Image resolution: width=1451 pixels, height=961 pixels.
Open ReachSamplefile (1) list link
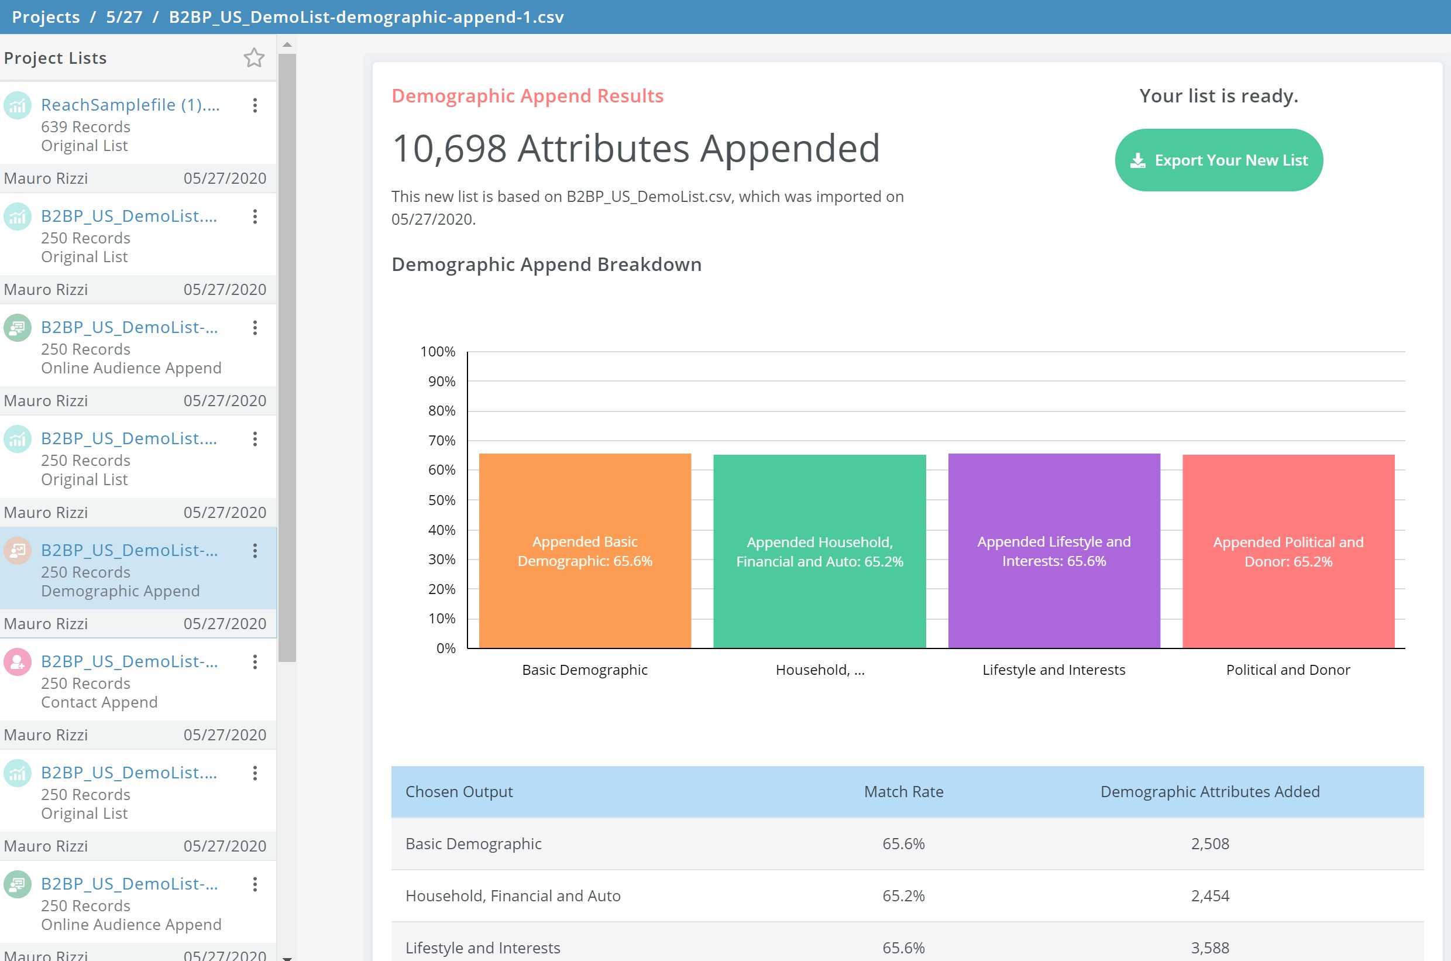tap(130, 105)
